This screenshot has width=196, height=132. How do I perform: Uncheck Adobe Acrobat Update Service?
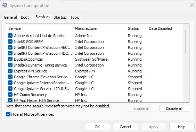[10, 36]
